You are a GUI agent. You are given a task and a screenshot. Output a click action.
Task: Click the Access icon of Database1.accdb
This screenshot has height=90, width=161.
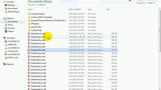(x=29, y=33)
